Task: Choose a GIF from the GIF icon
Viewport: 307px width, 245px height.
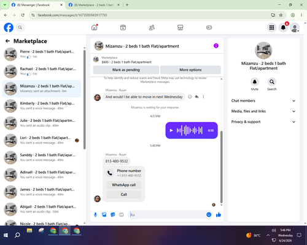Action: [122, 214]
